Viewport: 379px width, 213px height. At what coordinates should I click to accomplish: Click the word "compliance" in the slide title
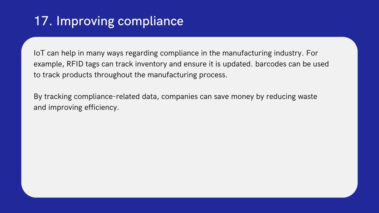[151, 22]
